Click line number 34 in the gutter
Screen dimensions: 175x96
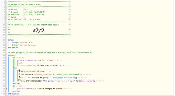point(4,89)
